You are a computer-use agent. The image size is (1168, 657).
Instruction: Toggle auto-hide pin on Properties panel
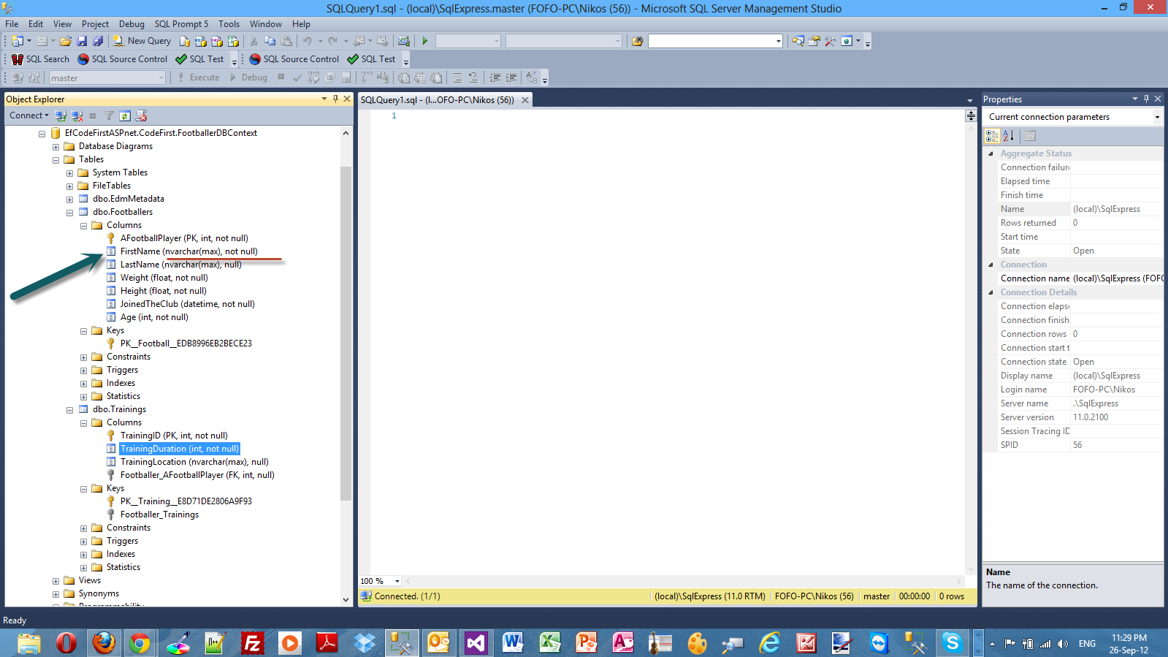[1146, 99]
